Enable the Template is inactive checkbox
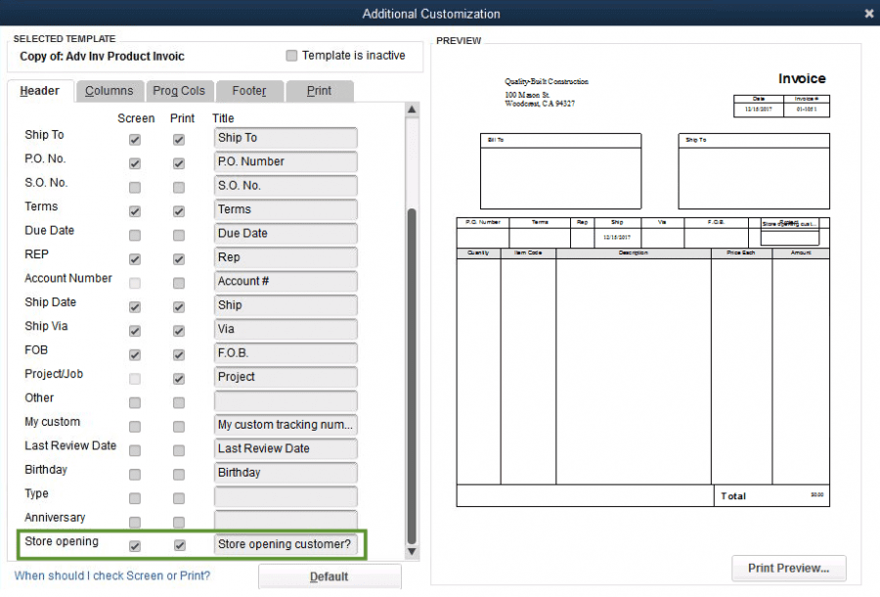Viewport: 880px width, 597px height. pos(289,56)
